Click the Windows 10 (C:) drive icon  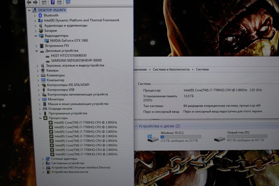(x=153, y=138)
